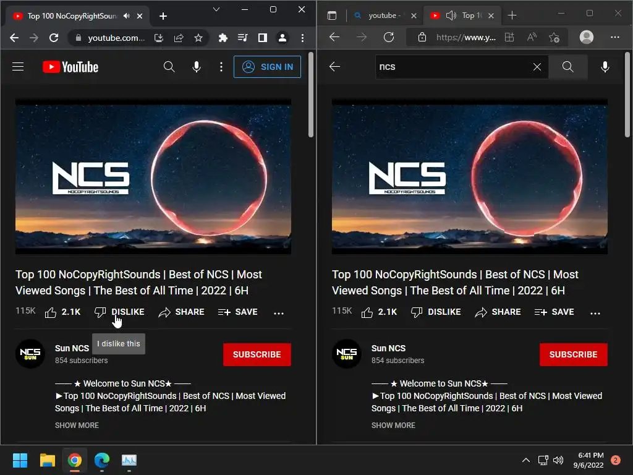The width and height of the screenshot is (633, 475).
Task: Open volume control in system tray
Action: coord(558,460)
